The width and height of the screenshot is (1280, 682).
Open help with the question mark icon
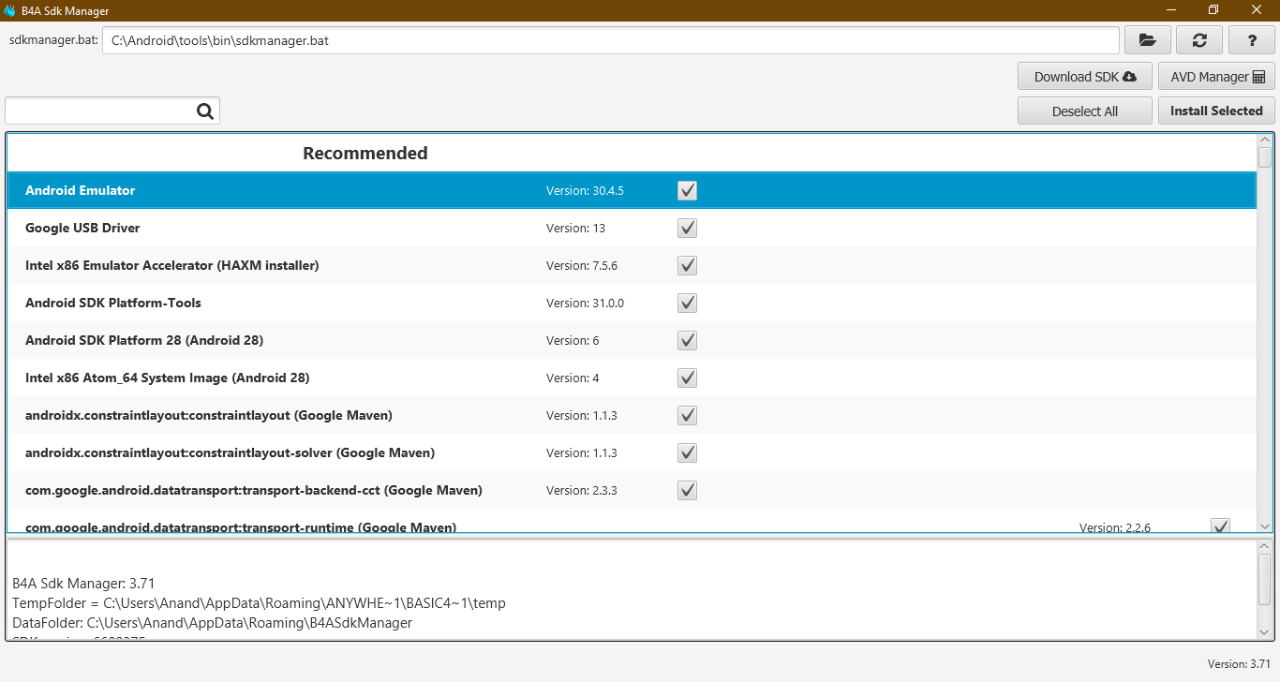coord(1251,40)
